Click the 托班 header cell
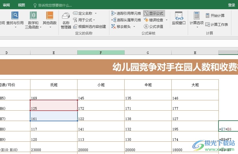Image resolution: width=238 pixels, height=154 pixels. coord(54,84)
